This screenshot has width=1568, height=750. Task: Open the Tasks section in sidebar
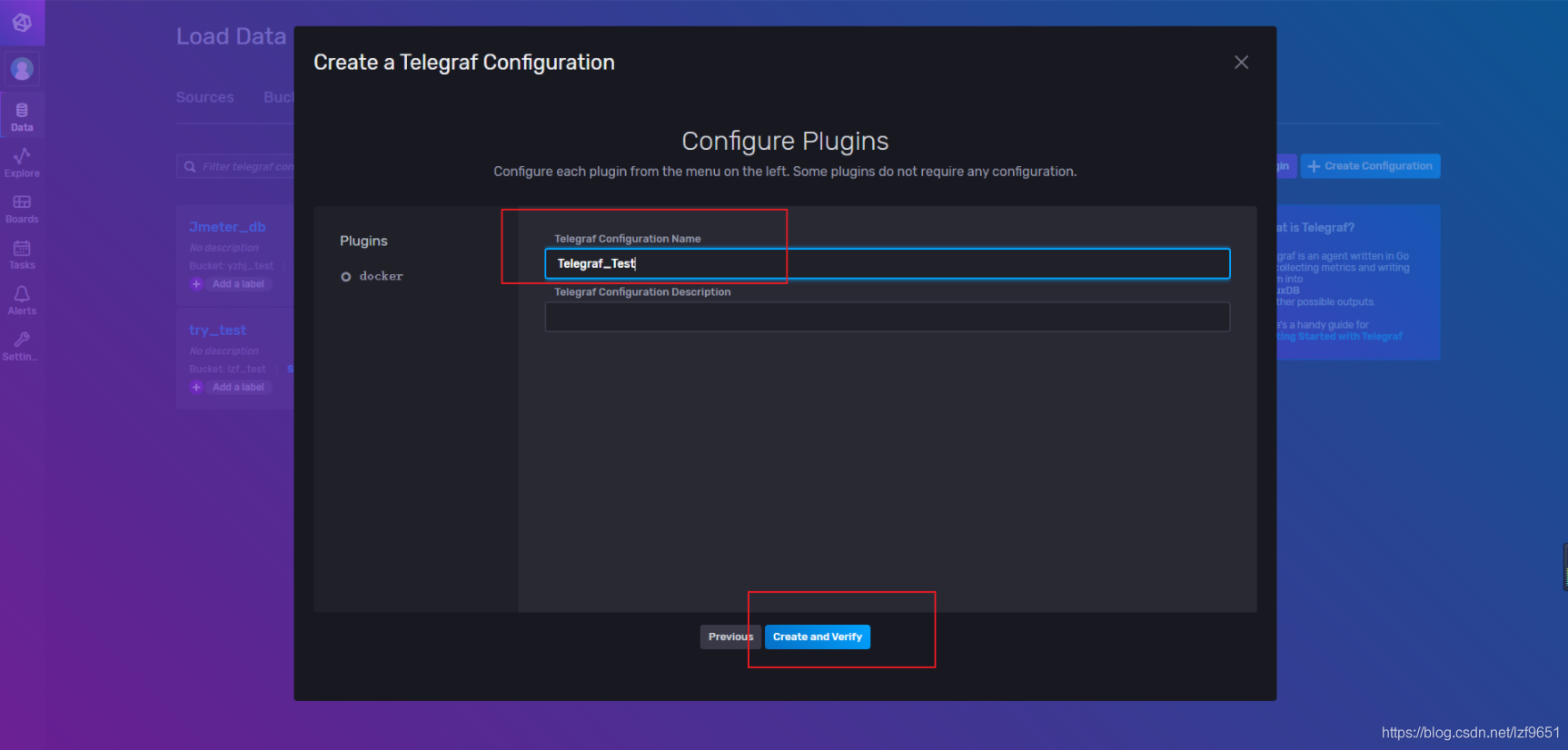point(22,255)
